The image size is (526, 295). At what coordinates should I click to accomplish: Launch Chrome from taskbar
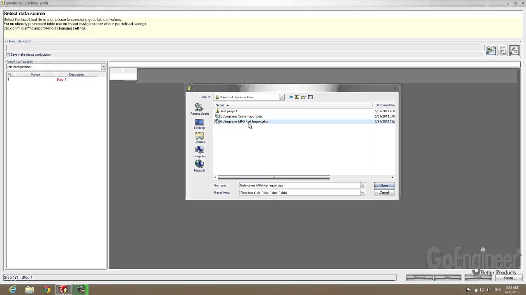point(47,290)
